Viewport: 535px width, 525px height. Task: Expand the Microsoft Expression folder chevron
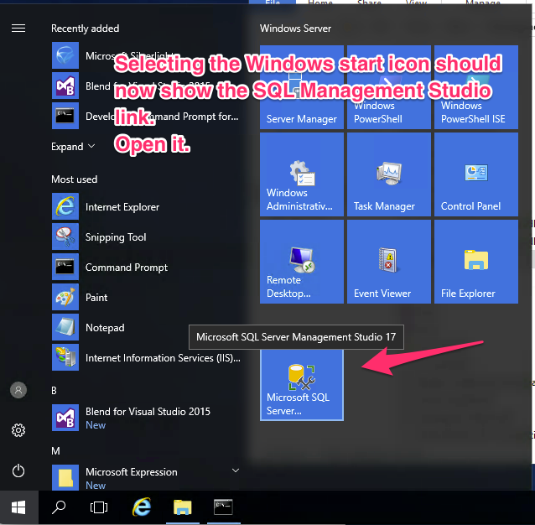click(236, 470)
